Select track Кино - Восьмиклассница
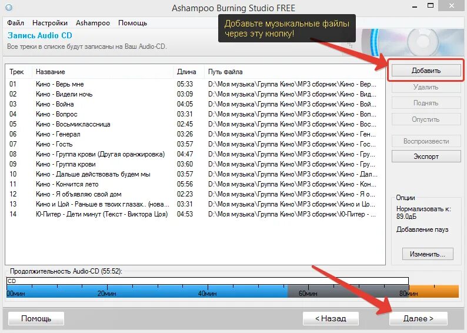This screenshot has height=333, width=467. click(x=195, y=124)
